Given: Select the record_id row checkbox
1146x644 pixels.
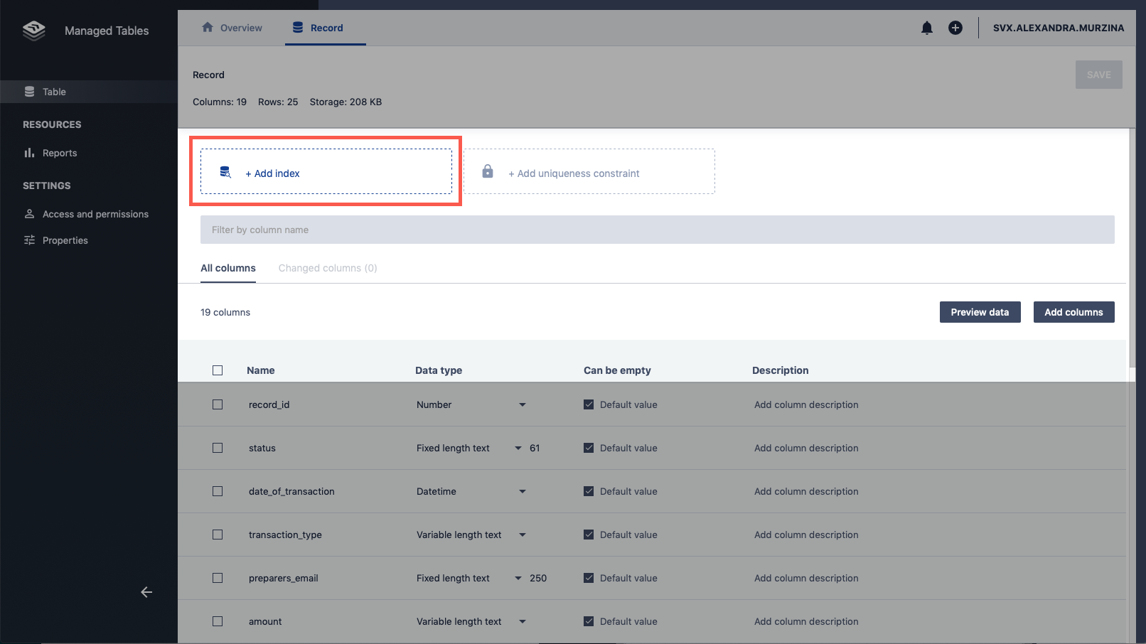Looking at the screenshot, I should coord(218,404).
